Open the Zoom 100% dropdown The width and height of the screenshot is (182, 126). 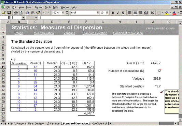(x=63, y=13)
